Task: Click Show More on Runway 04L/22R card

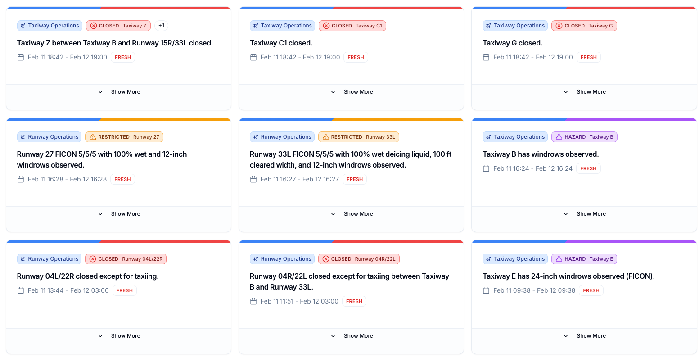Action: click(x=126, y=336)
